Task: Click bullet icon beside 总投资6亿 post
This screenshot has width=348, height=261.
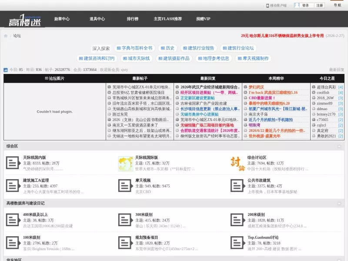Action: point(109,92)
